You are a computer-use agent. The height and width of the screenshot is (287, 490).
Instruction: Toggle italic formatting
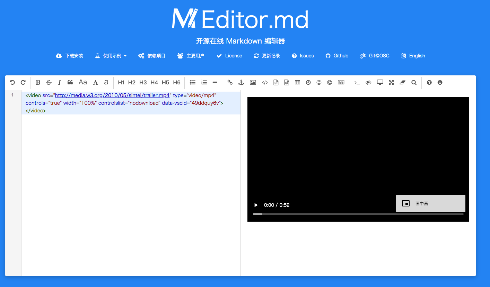tap(59, 82)
